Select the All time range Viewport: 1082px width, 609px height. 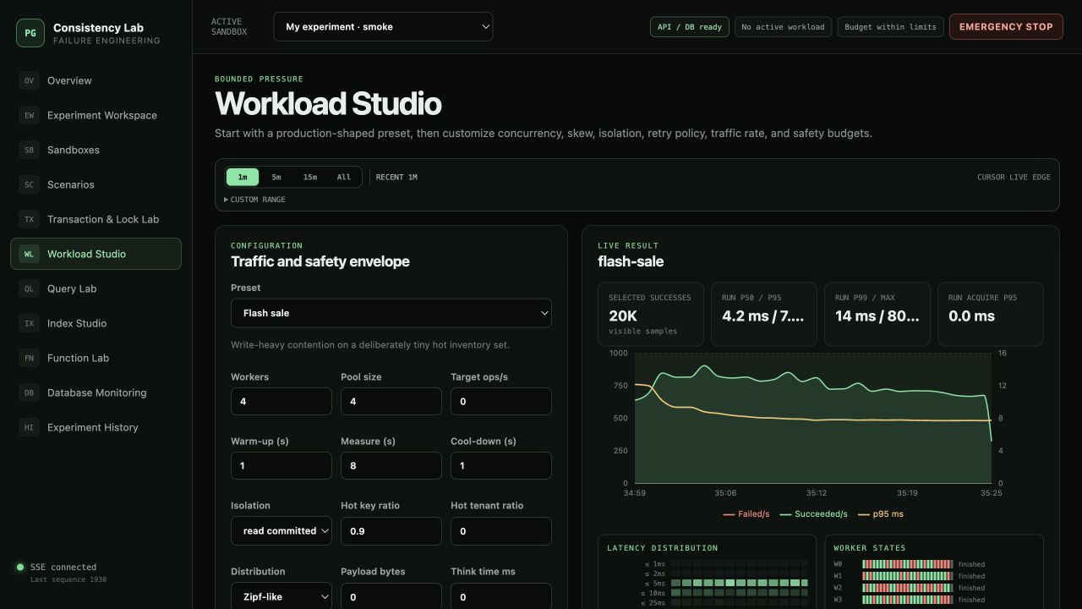tap(344, 177)
